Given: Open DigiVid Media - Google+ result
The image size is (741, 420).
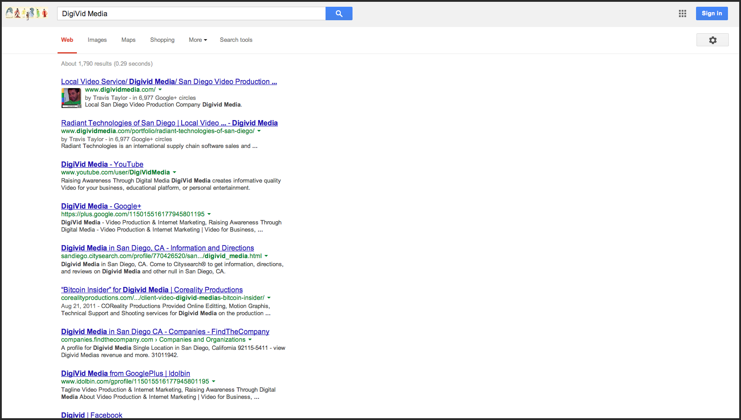Looking at the screenshot, I should (101, 206).
